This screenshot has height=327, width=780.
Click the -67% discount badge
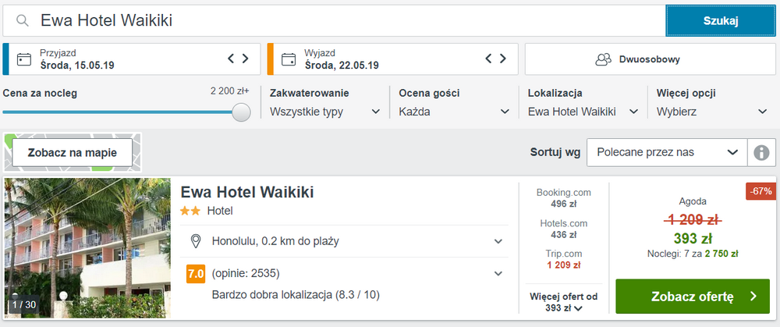761,191
